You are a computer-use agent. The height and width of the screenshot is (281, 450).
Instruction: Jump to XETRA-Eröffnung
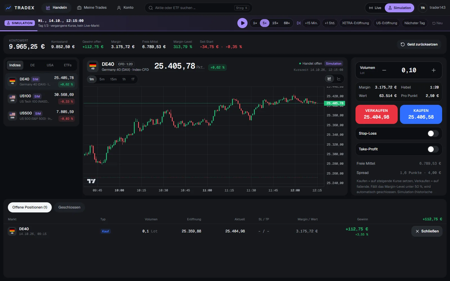(355, 23)
